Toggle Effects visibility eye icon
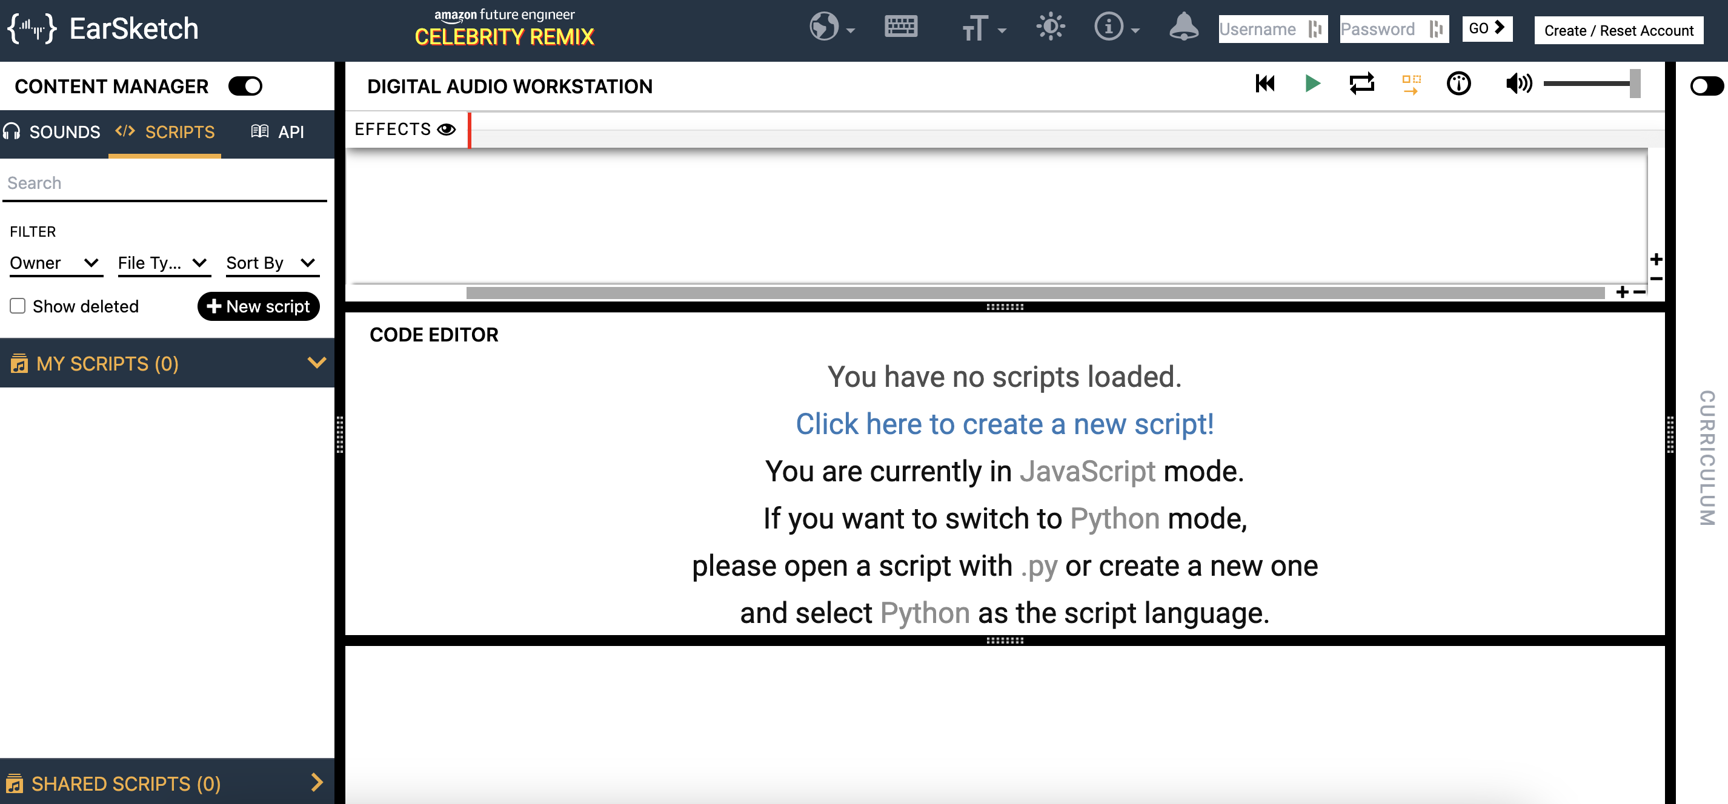The image size is (1728, 804). click(x=446, y=129)
